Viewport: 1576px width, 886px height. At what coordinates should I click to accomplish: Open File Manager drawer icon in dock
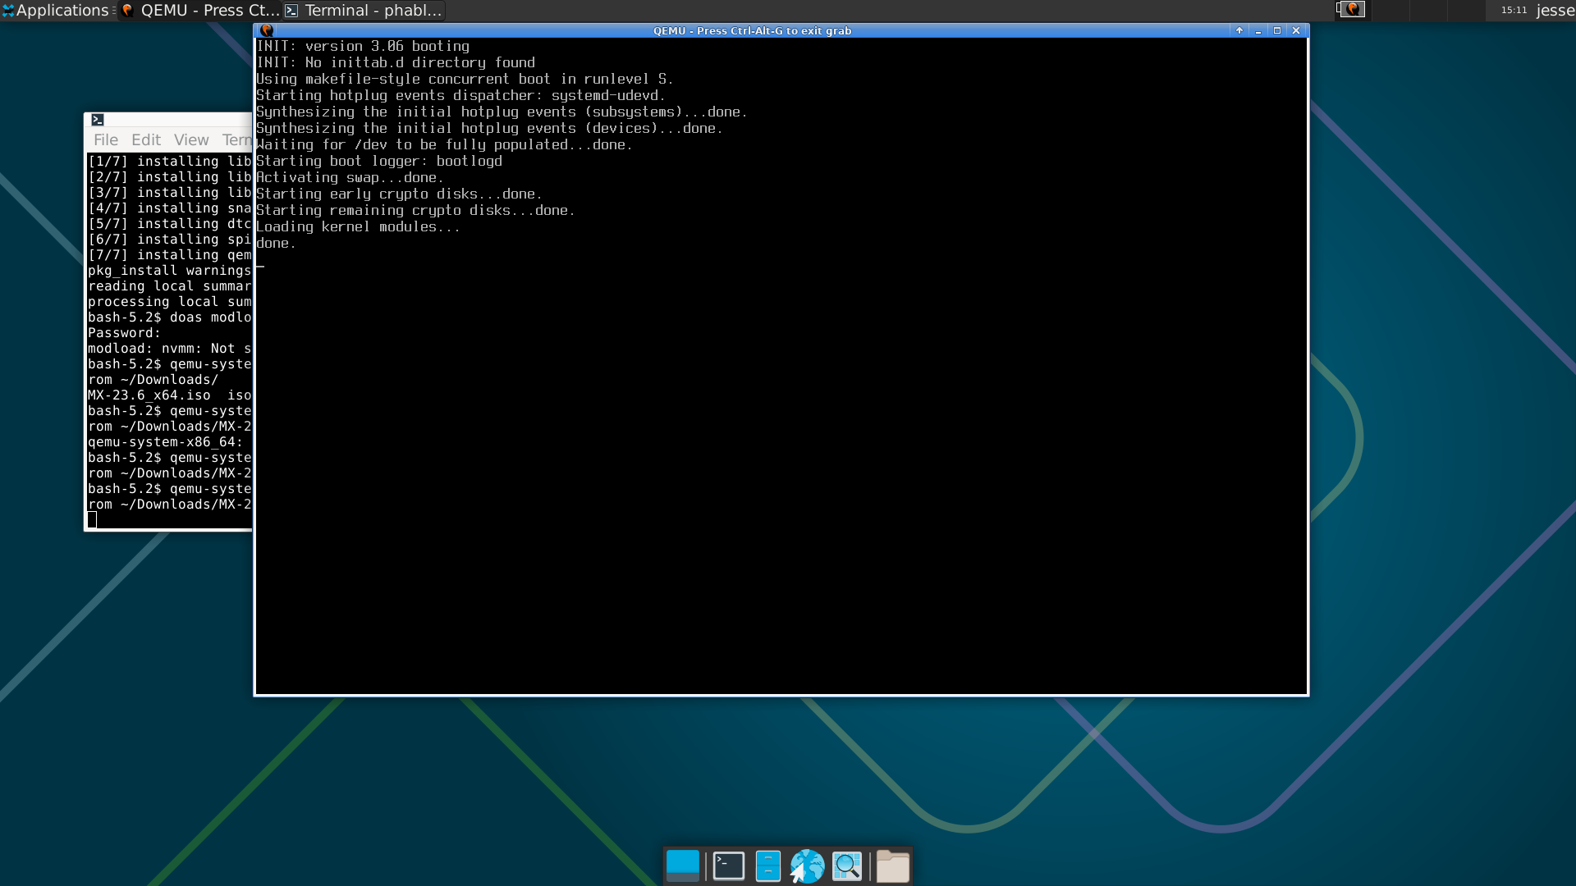768,866
